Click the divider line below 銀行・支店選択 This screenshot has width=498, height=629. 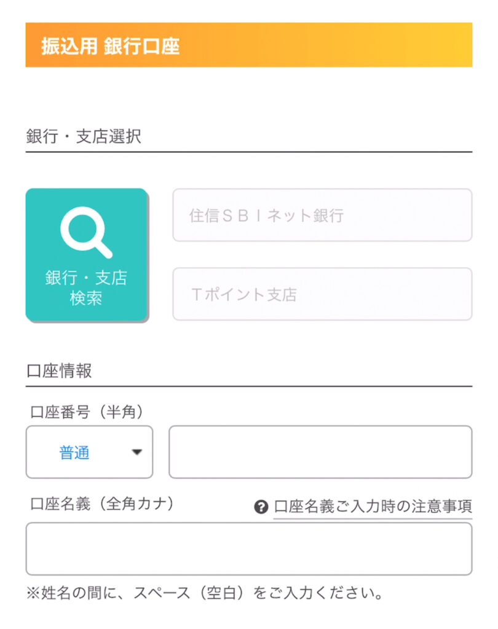pyautogui.click(x=248, y=151)
